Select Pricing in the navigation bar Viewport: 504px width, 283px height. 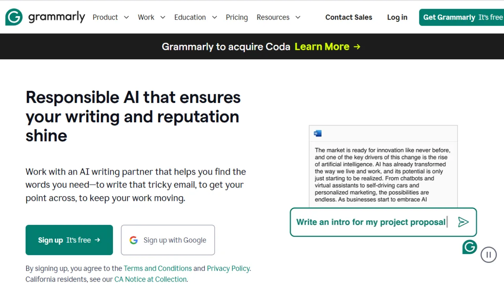point(237,17)
